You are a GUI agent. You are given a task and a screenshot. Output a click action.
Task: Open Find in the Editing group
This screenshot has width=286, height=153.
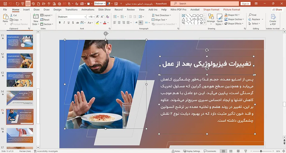tap(252, 15)
